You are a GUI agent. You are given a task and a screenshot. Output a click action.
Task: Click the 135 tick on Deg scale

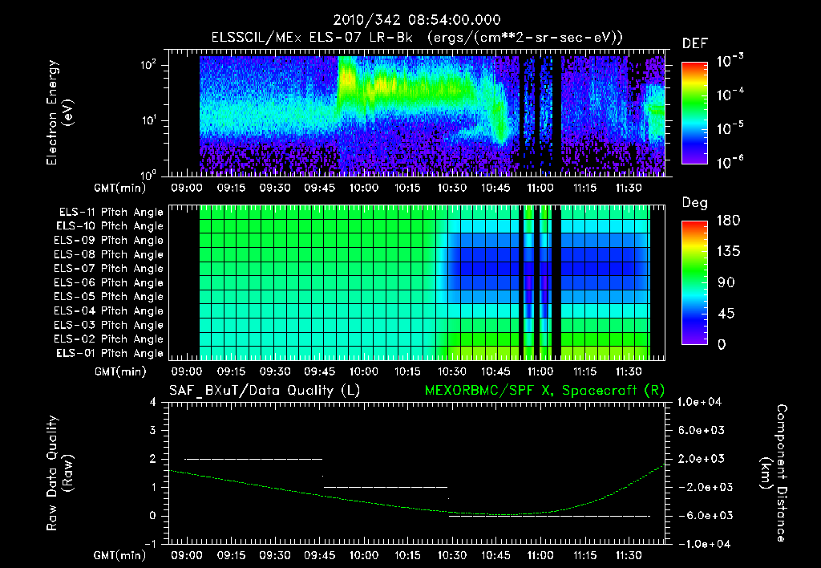[728, 252]
